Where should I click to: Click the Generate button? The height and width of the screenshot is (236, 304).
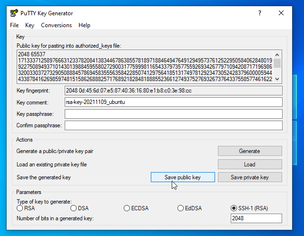(x=250, y=151)
